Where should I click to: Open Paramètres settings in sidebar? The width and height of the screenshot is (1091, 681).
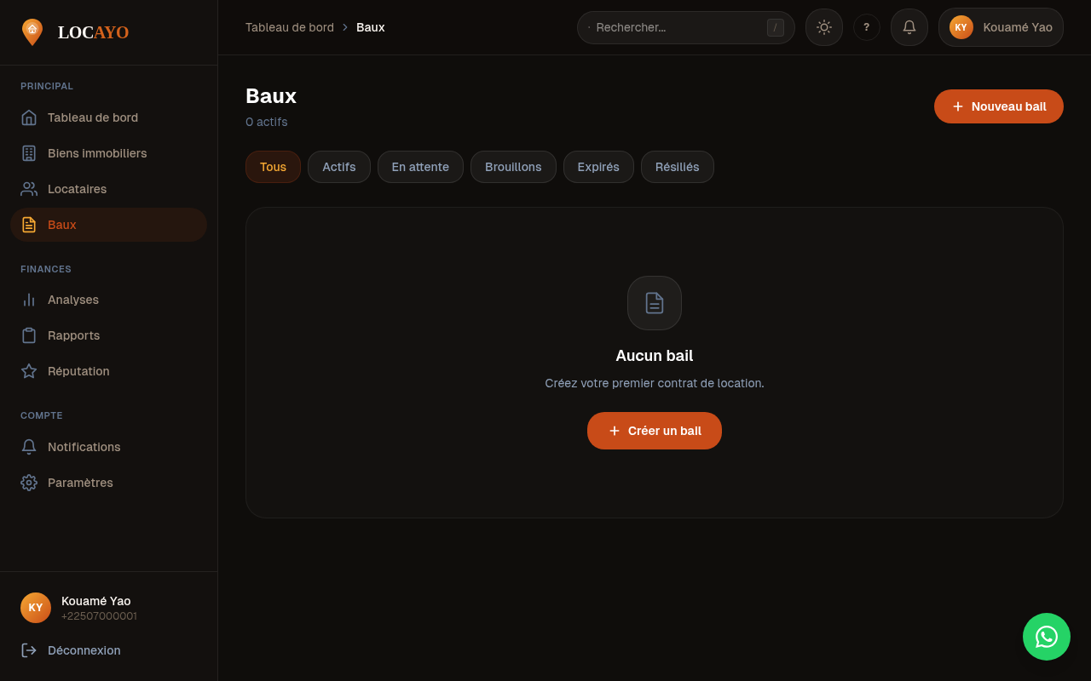point(80,483)
